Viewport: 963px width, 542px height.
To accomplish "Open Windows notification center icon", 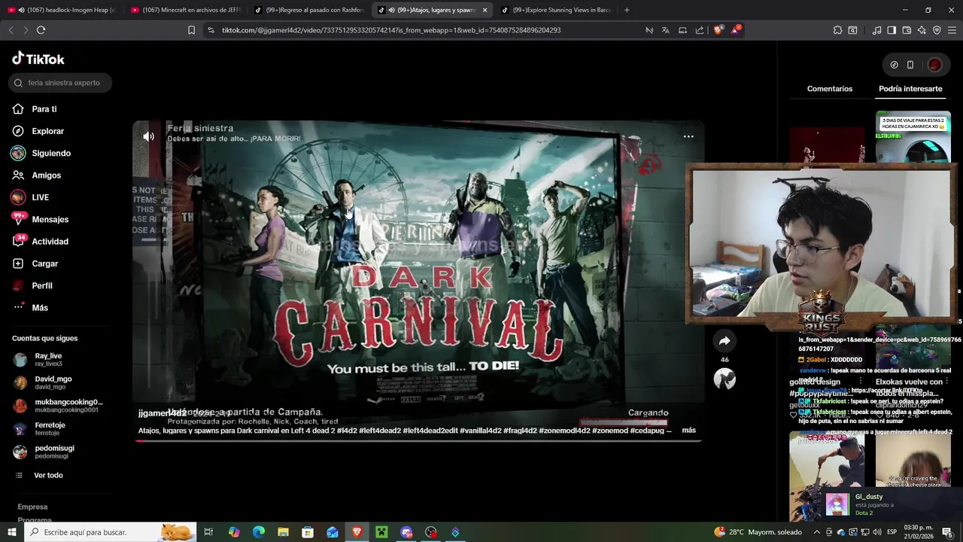I will click(x=947, y=532).
